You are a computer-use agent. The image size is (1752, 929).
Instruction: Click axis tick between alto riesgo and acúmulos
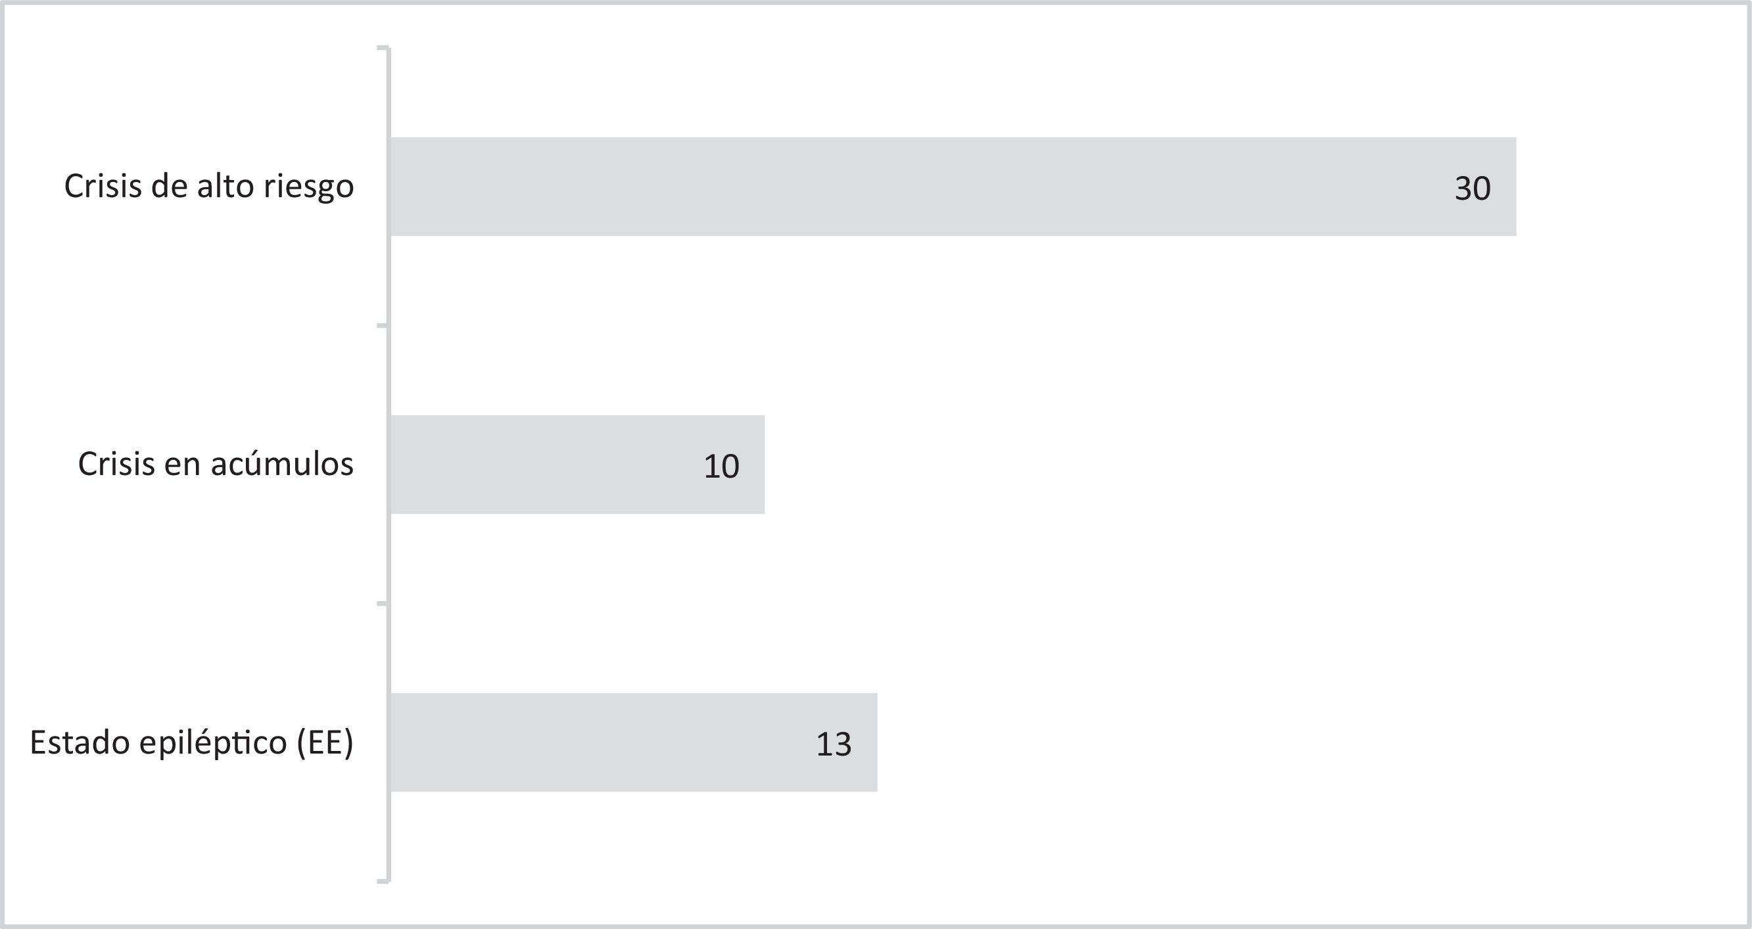(x=383, y=327)
